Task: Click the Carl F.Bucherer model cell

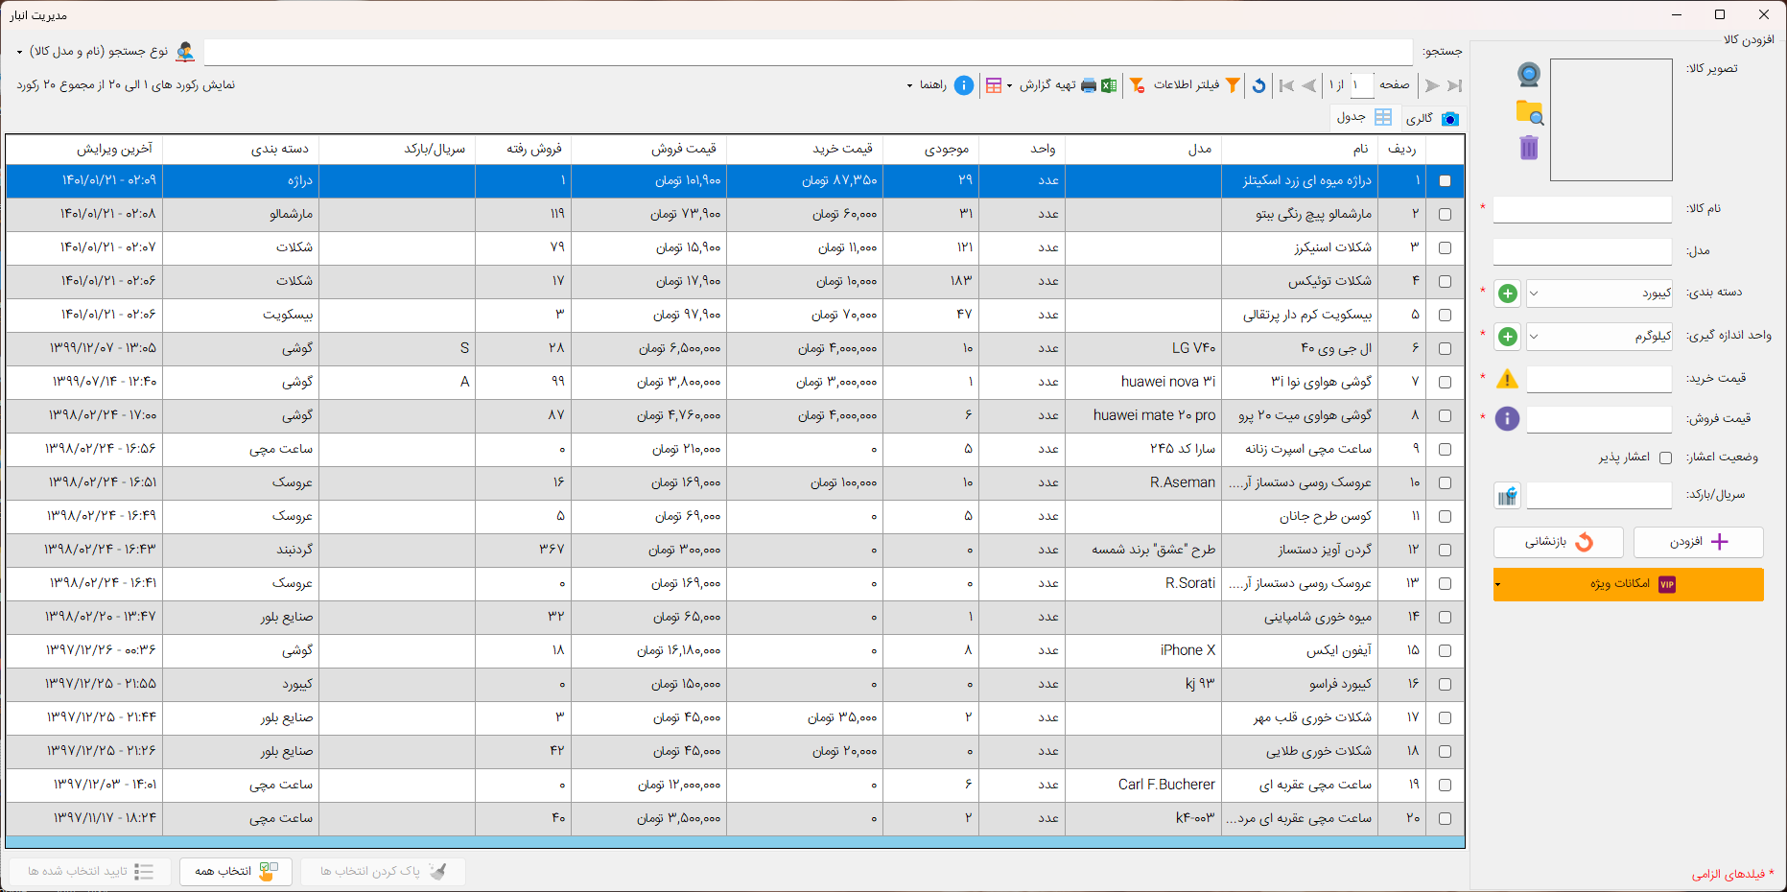Action: 1143,785
